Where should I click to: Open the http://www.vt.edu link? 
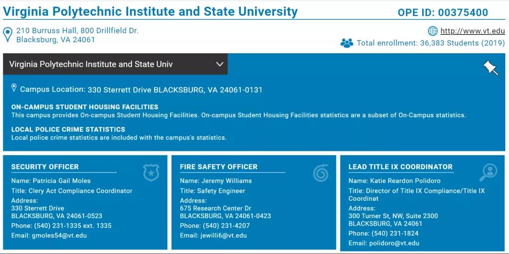[473, 31]
